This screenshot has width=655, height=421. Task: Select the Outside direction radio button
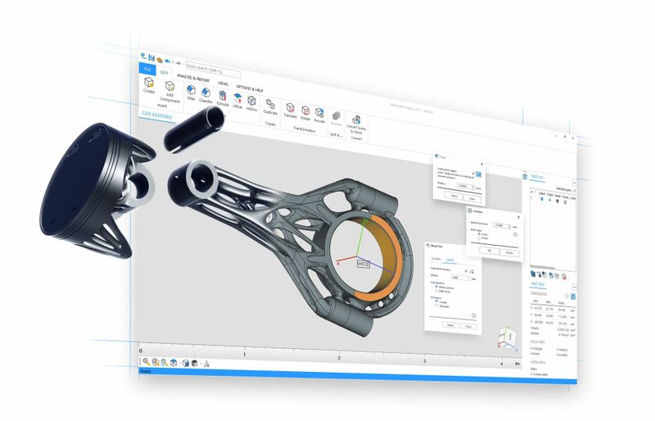[x=436, y=306]
